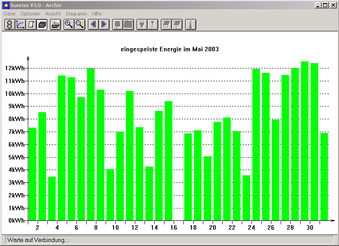Click the grayed plug connect icon
This screenshot has height=246, width=339.
coord(142,24)
